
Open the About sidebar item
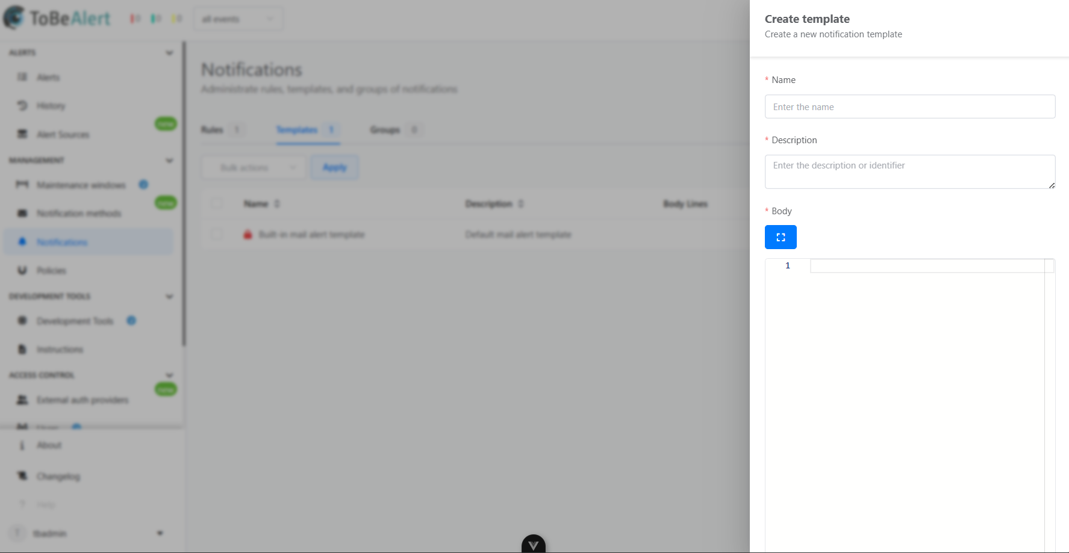(49, 445)
